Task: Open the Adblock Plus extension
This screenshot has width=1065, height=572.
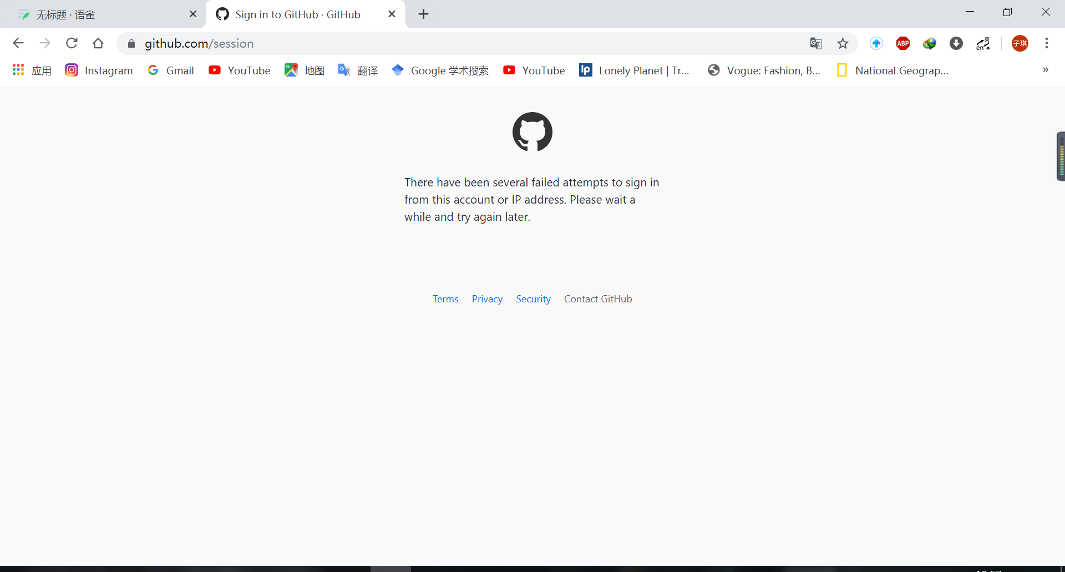Action: tap(903, 43)
